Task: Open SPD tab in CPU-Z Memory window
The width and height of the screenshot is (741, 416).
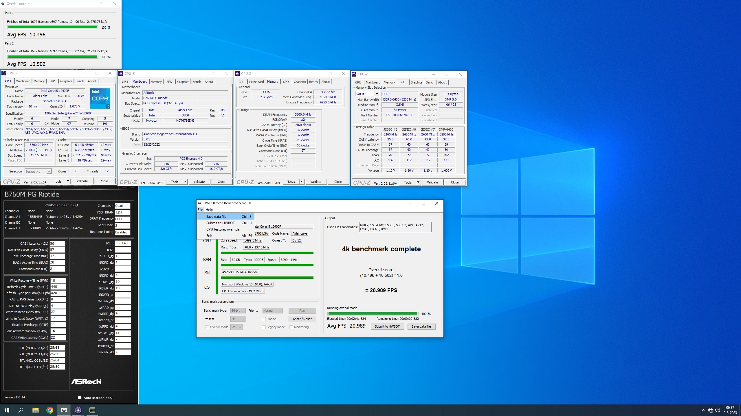Action: (286, 82)
